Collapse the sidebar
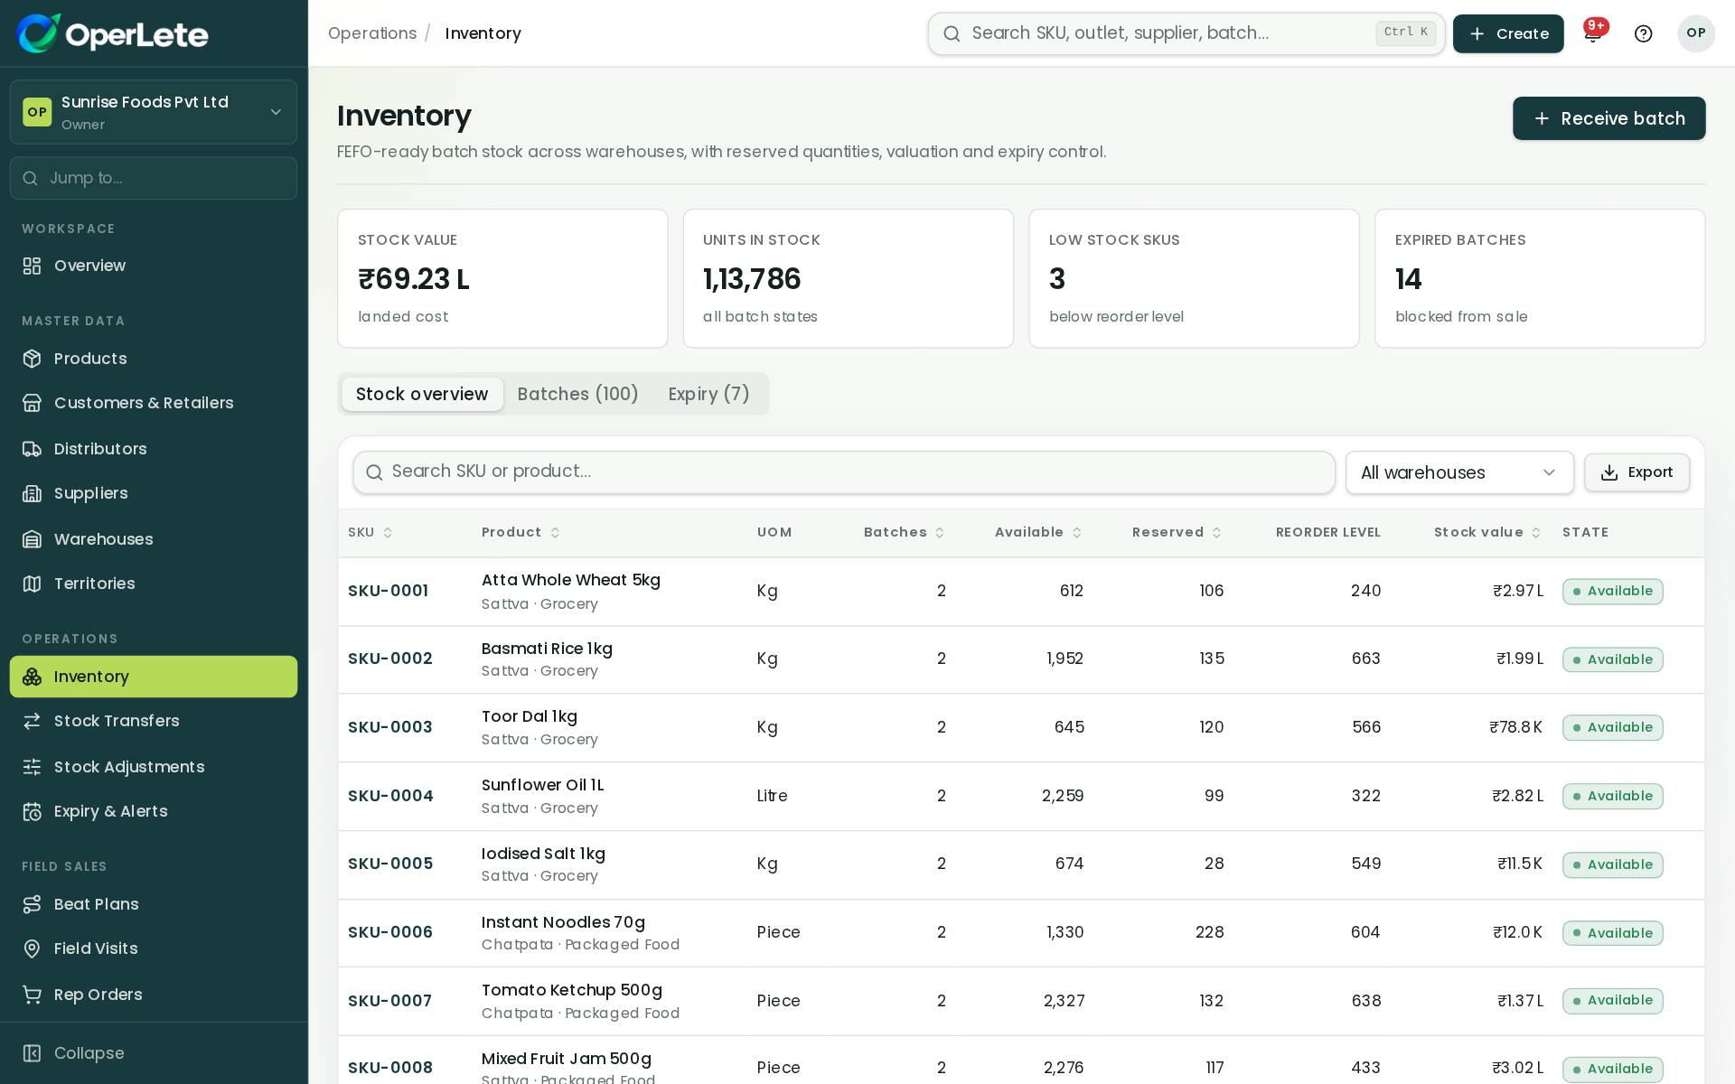Viewport: 1735px width, 1084px height. point(154,1053)
